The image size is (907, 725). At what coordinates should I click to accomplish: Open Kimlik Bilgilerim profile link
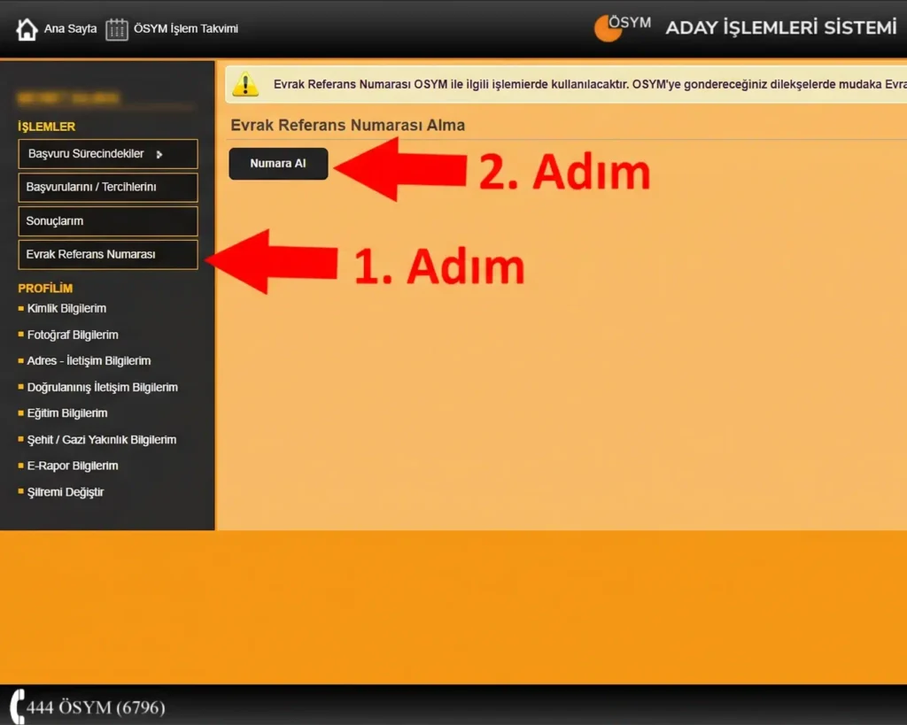coord(66,309)
